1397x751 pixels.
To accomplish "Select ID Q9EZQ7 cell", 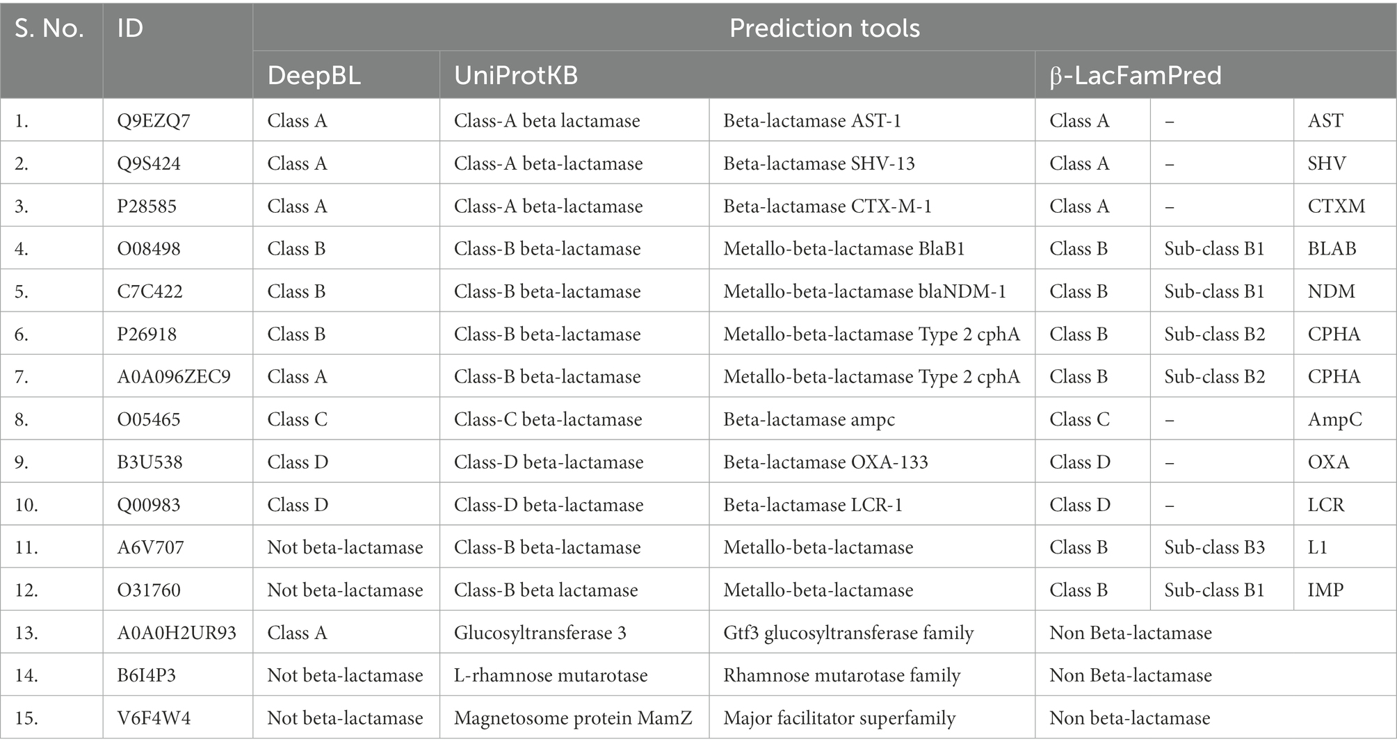I will (178, 120).
